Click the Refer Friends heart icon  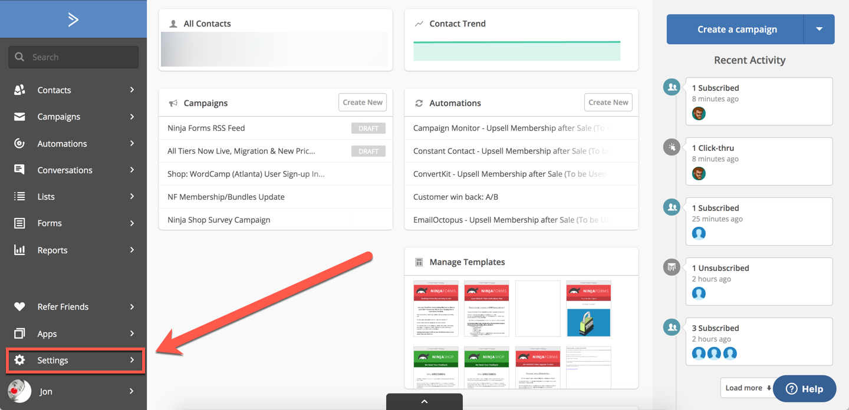[x=19, y=306]
